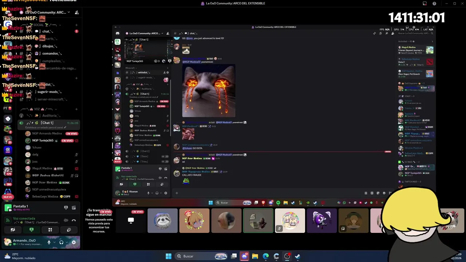Open soundboard button in voice panel
This screenshot has height=262, width=466.
point(69,230)
